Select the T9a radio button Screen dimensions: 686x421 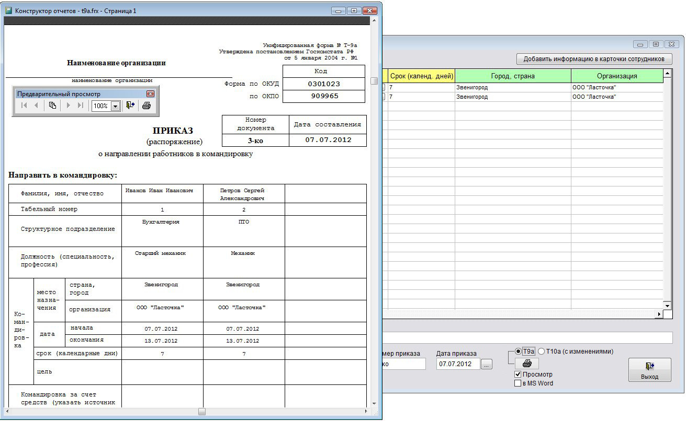tap(519, 352)
